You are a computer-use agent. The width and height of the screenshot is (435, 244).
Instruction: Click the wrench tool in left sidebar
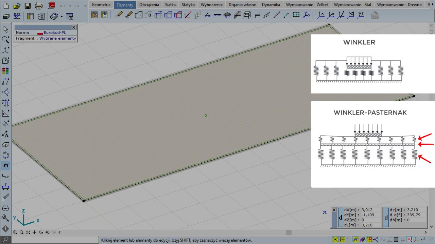[5, 218]
